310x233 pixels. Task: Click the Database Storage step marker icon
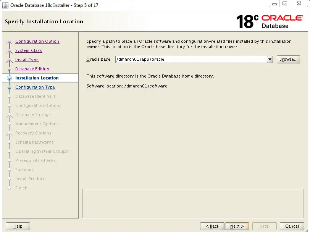pyautogui.click(x=9, y=115)
